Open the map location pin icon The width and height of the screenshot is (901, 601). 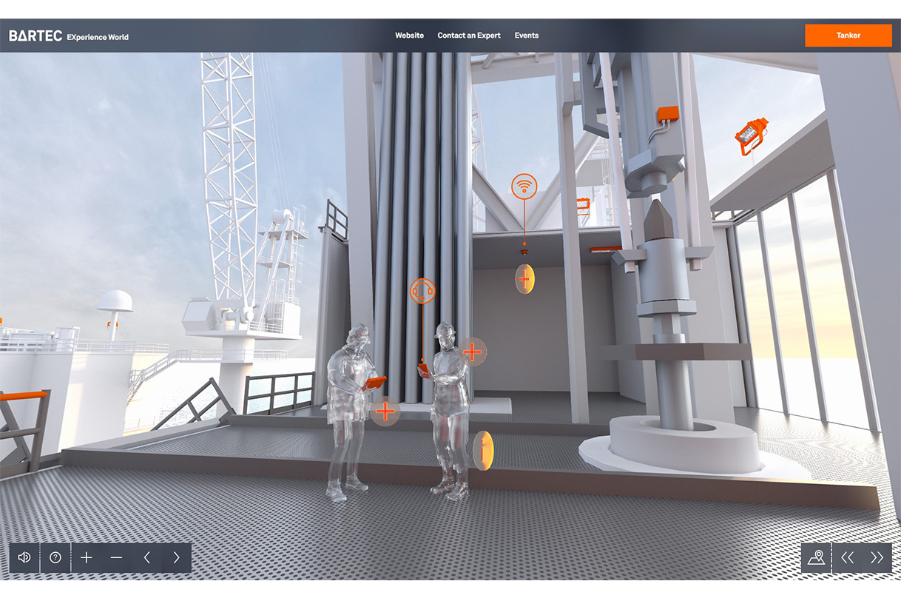coord(817,557)
